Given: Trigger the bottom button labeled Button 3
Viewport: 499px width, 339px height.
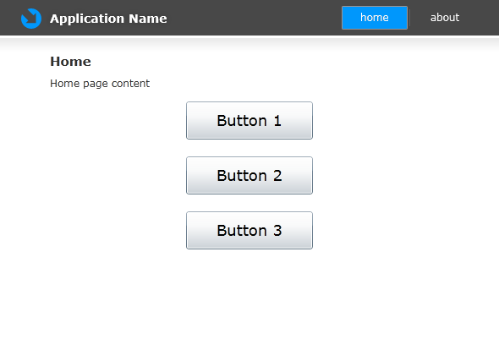Looking at the screenshot, I should [x=249, y=231].
